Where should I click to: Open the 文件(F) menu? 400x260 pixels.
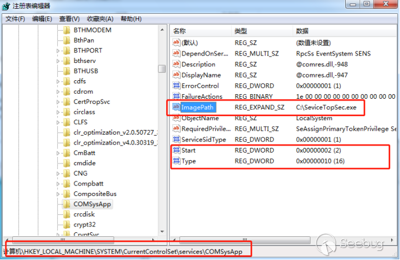(15, 19)
